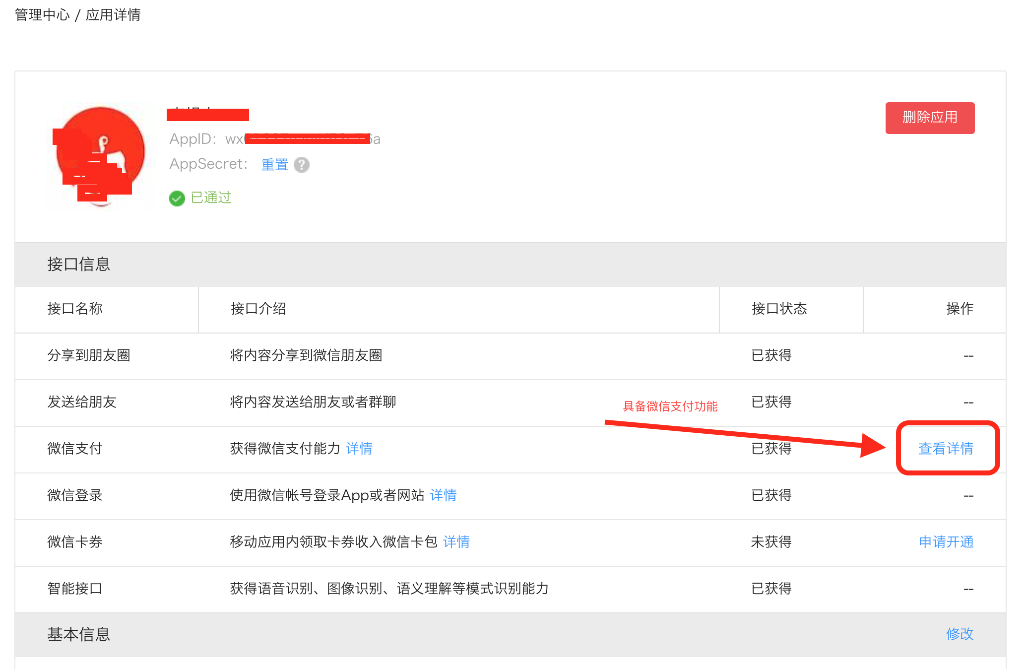Click the 已通过 status text
The height and width of the screenshot is (669, 1026).
(x=211, y=198)
